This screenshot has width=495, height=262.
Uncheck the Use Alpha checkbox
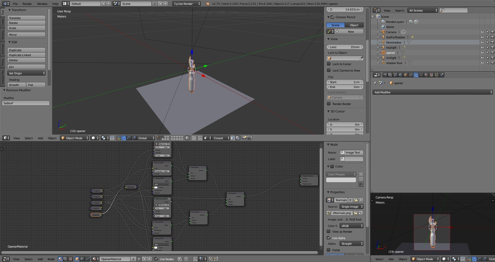click(328, 238)
